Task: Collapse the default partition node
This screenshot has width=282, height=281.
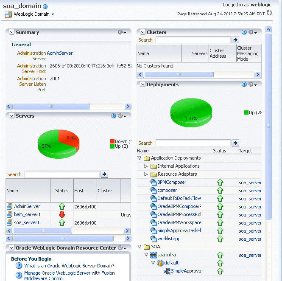Action: 153,263
